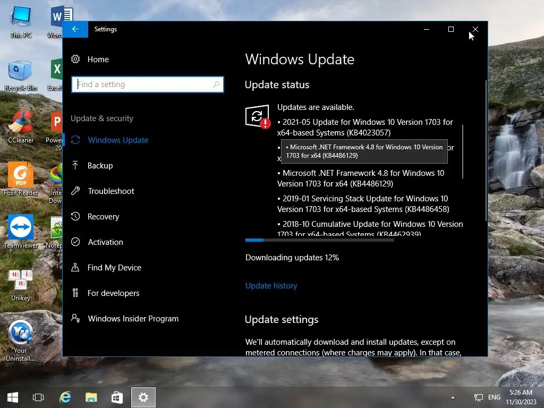
Task: Click the 2019-01 Servicing Stack Update entry
Action: (363, 203)
